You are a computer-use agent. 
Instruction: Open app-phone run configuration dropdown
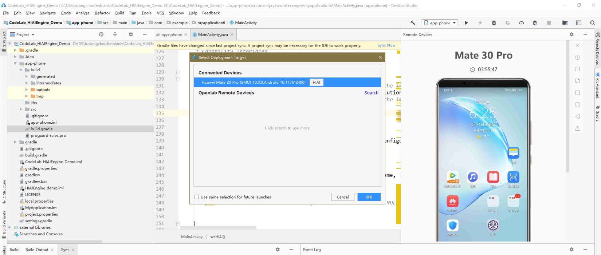coord(440,23)
